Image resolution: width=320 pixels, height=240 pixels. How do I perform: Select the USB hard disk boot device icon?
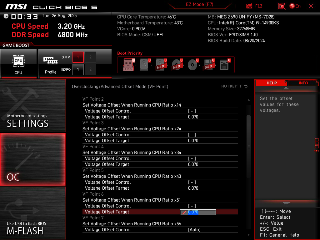pos(161,65)
